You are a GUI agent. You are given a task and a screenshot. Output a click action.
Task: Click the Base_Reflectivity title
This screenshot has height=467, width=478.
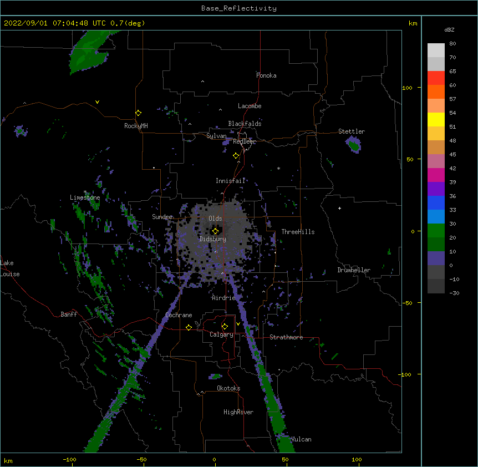pyautogui.click(x=239, y=8)
